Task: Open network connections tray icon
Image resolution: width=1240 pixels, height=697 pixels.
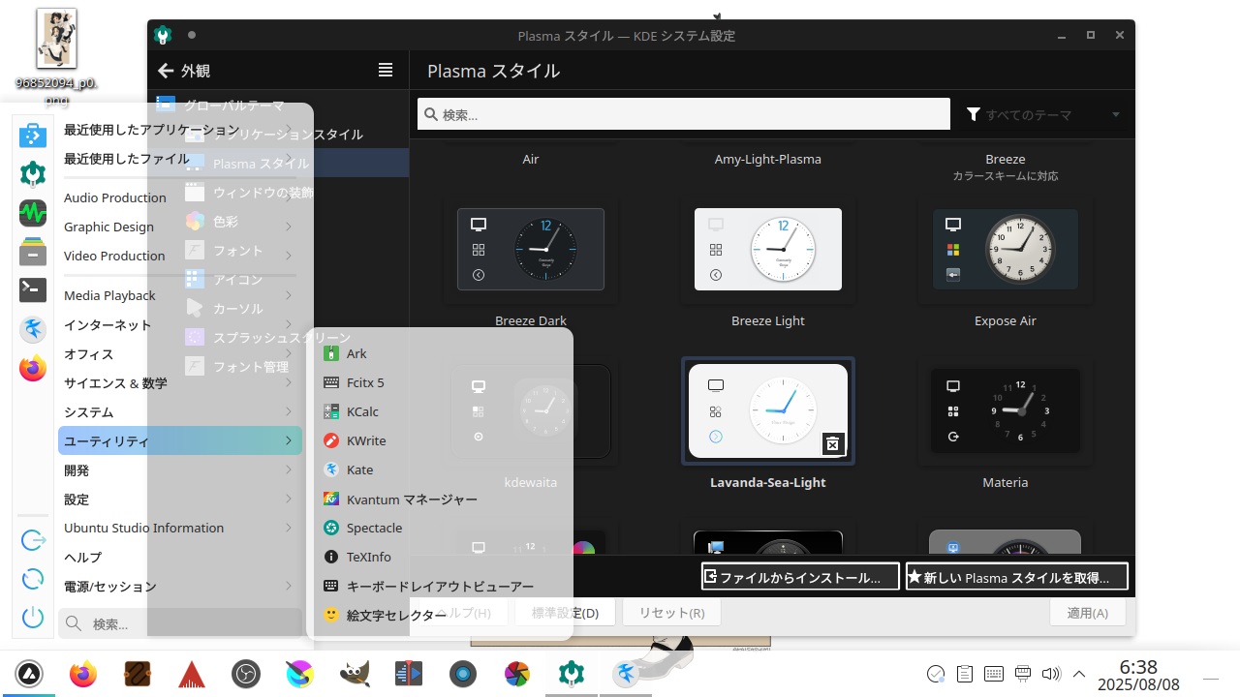Action: click(1022, 674)
